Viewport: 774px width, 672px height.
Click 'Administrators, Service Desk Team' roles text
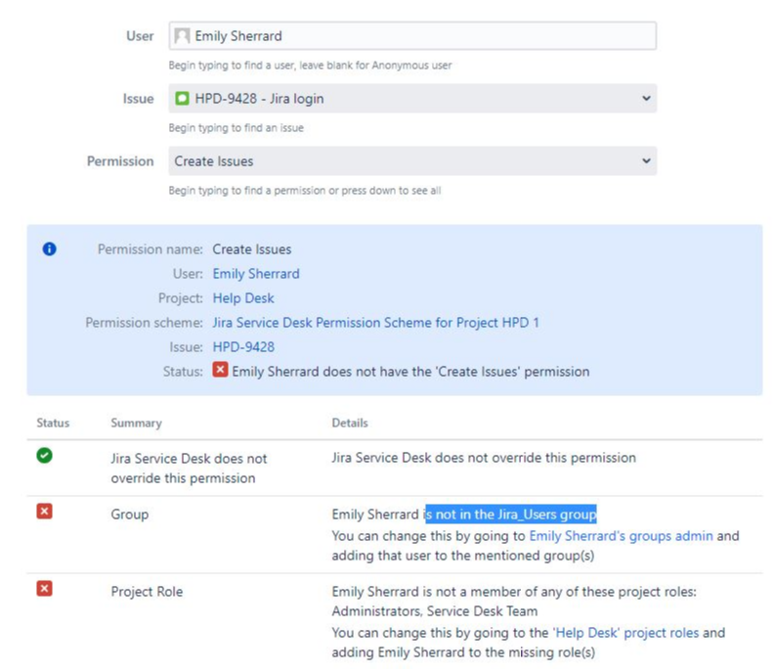[x=434, y=611]
